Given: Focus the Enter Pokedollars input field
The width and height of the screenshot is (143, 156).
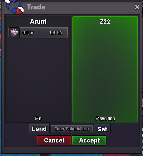Looking at the screenshot, I should [x=72, y=129].
